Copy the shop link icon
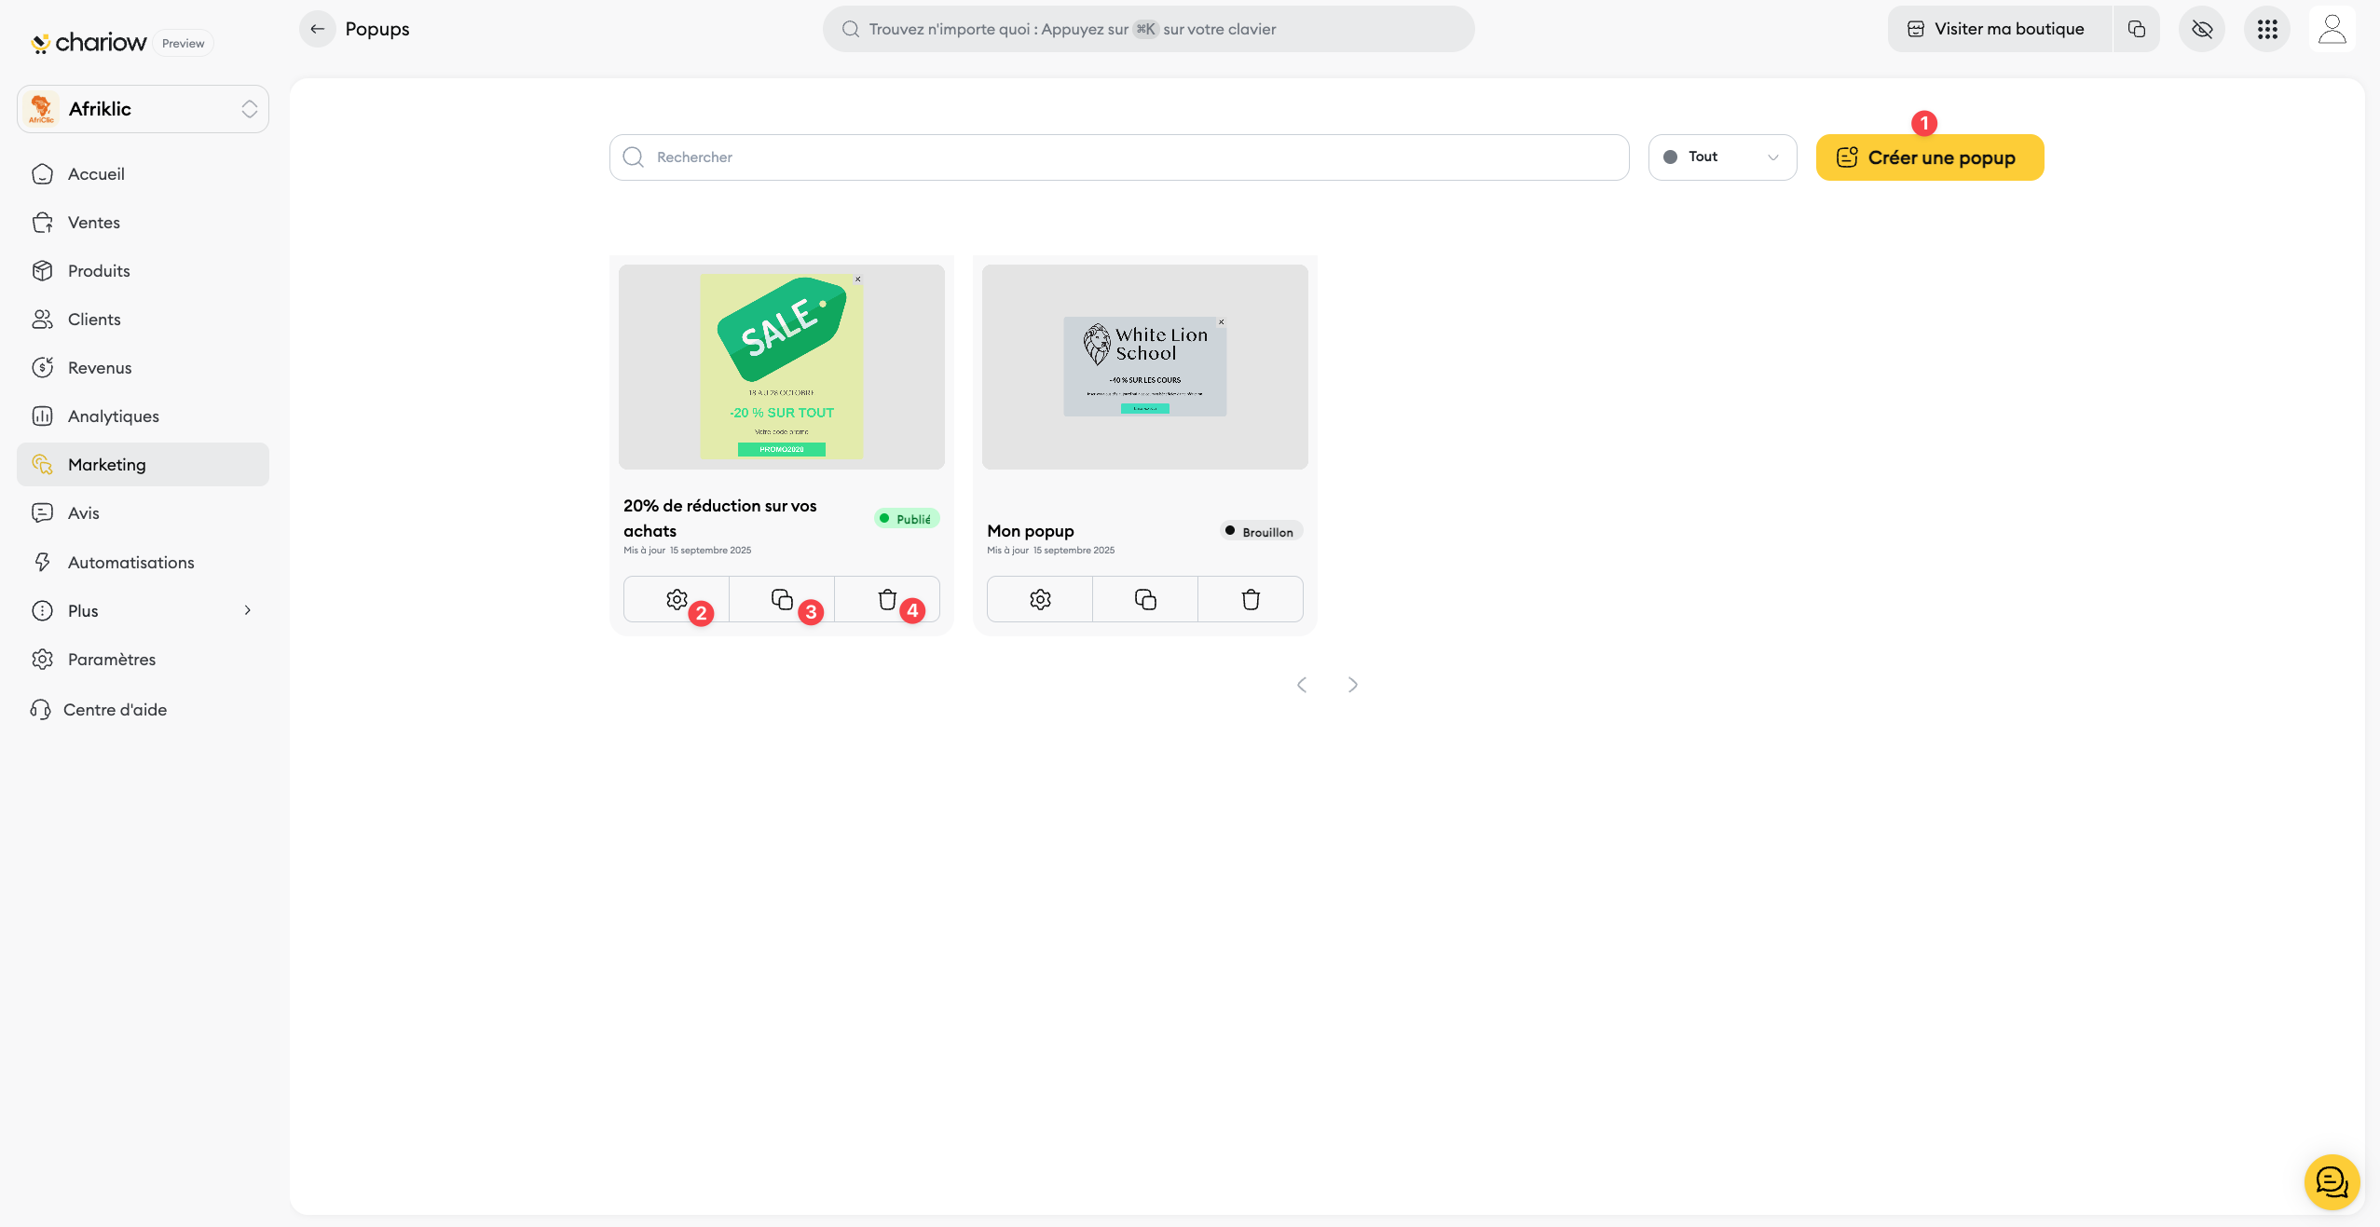Screen dimensions: 2380x1227 click(x=2137, y=29)
